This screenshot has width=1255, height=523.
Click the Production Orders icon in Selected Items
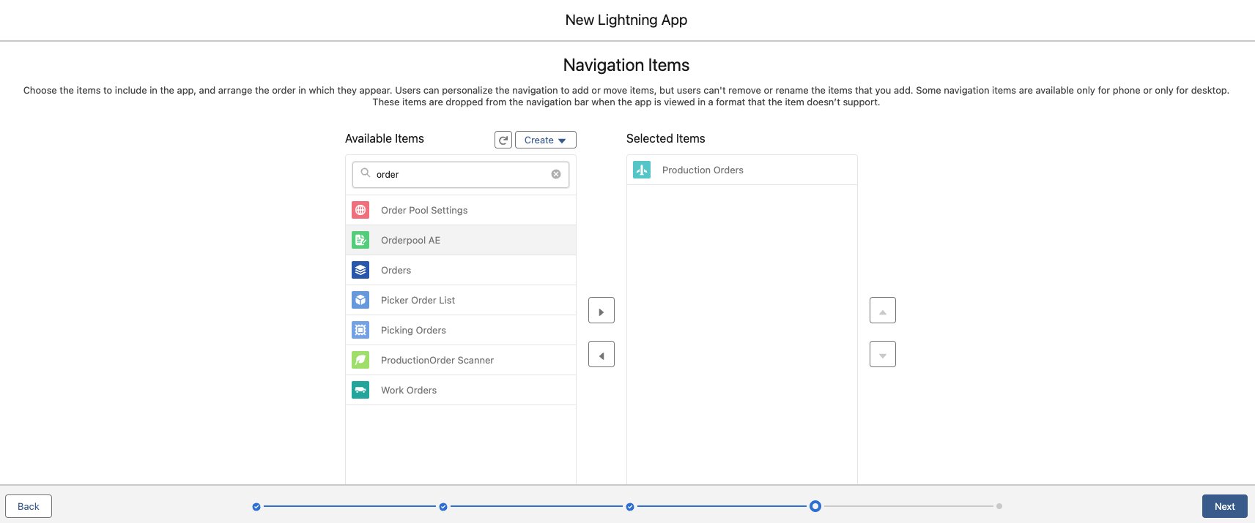click(x=642, y=170)
